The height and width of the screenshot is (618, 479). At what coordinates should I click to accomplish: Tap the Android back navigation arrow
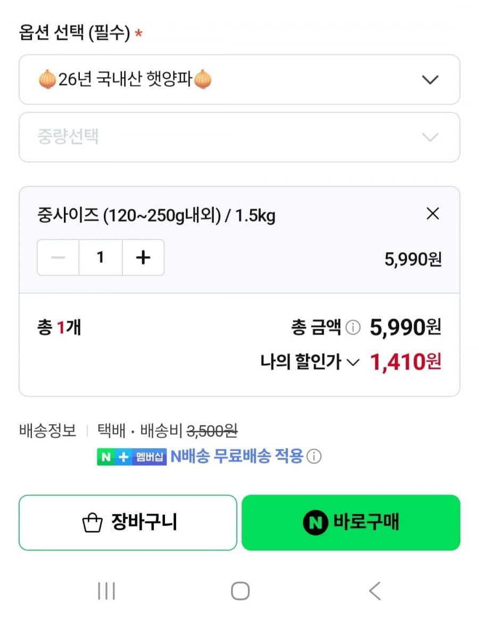click(x=375, y=591)
